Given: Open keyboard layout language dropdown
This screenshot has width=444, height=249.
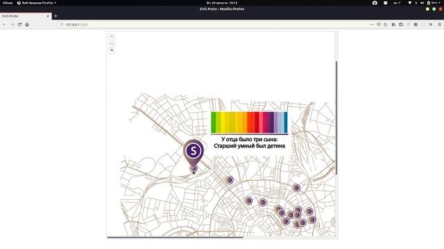Looking at the screenshot, I should tap(397, 3).
